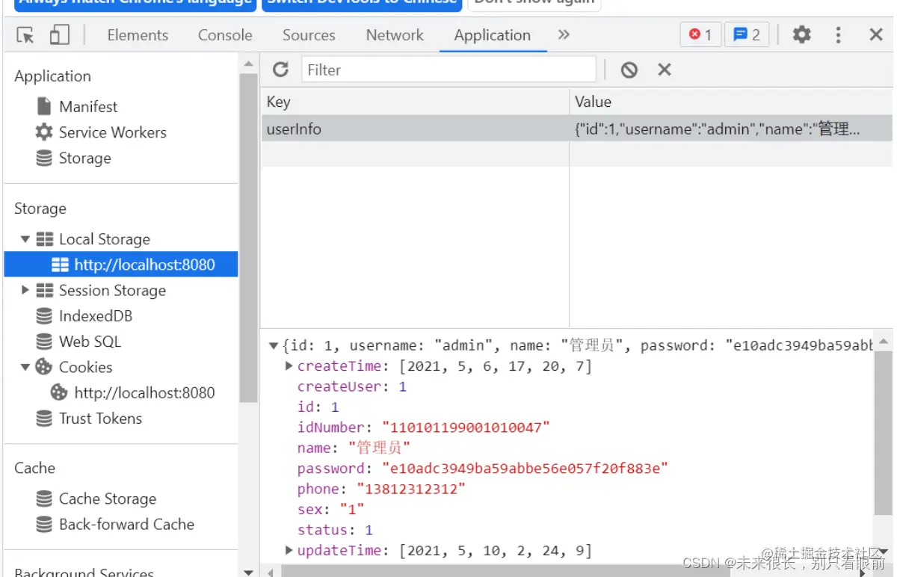Click the sidebar scroll up arrow

point(248,66)
